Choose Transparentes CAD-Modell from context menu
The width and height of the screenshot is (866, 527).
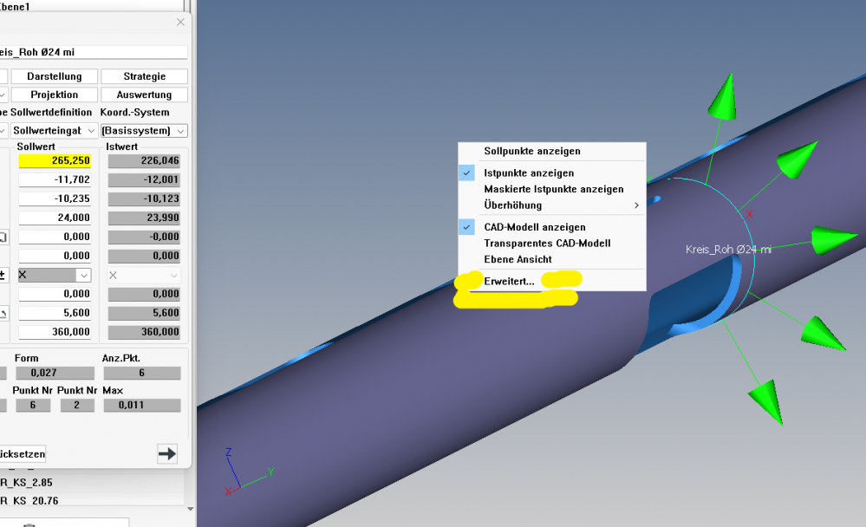(x=546, y=244)
